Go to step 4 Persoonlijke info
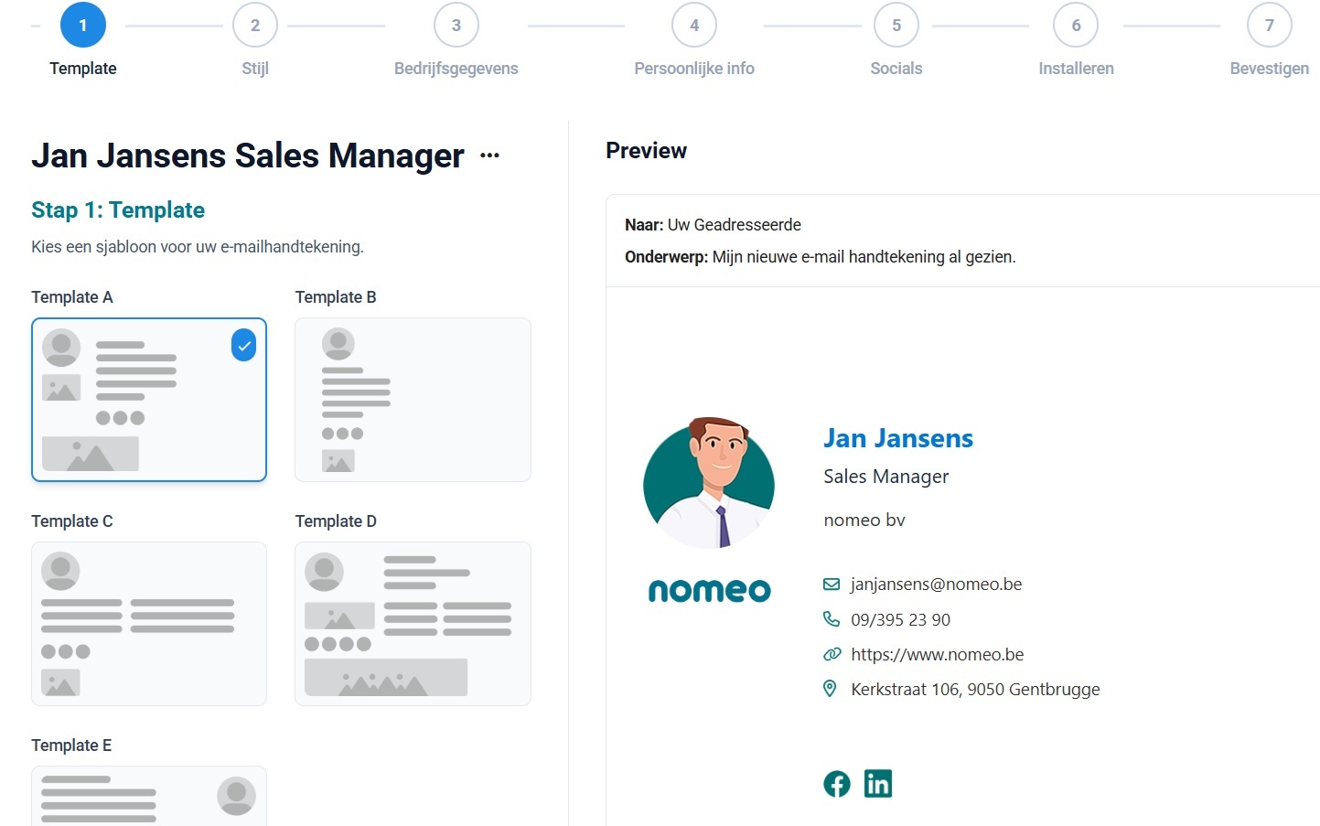The width and height of the screenshot is (1320, 826). click(x=694, y=26)
